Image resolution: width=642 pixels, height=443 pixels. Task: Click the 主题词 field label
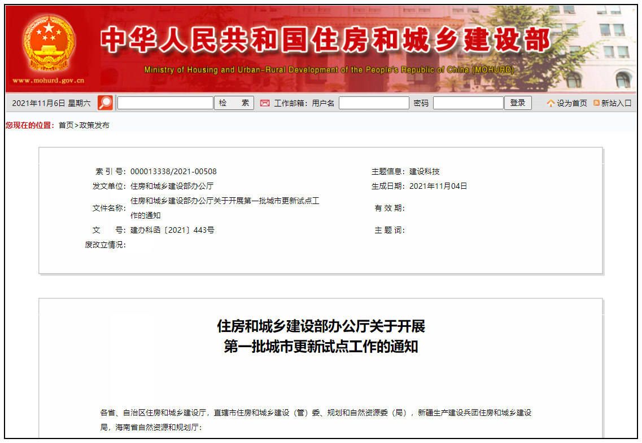click(390, 230)
